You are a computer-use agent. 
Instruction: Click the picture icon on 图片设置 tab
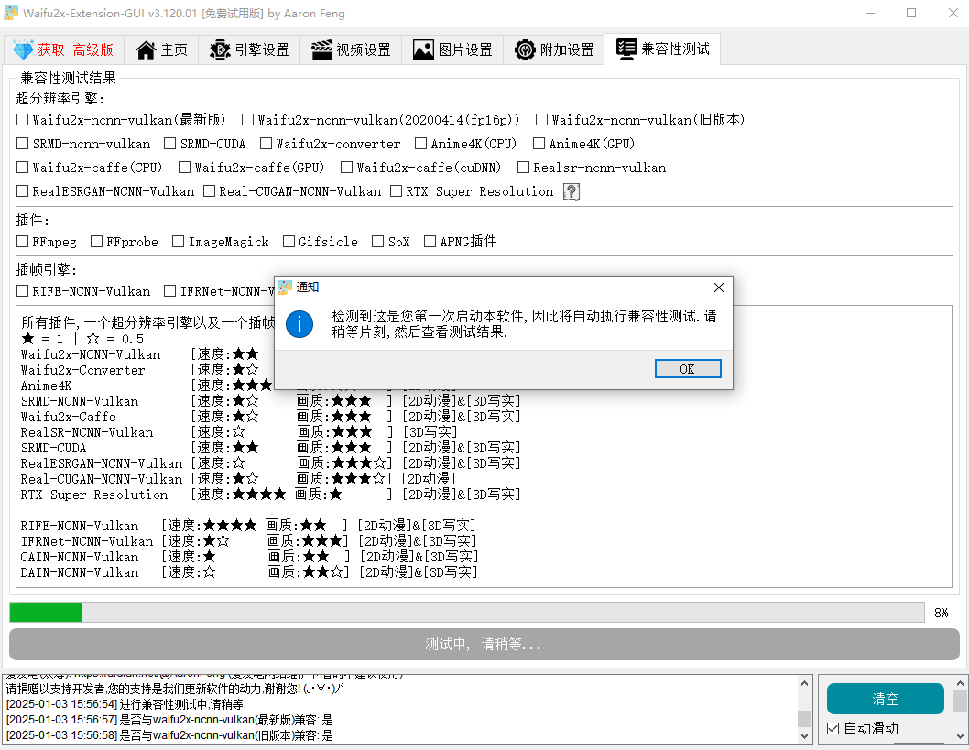(x=422, y=50)
